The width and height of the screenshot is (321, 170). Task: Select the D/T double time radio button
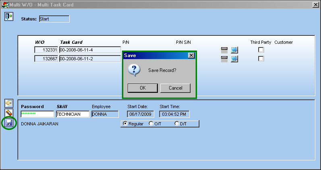(x=177, y=124)
